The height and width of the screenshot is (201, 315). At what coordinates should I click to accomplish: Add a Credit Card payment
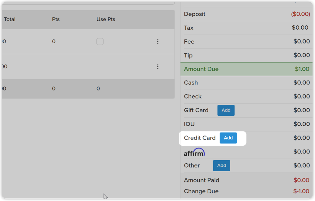228,138
